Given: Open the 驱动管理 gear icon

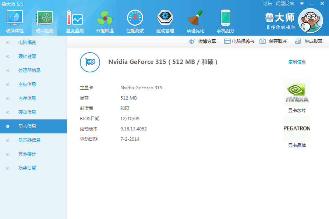Looking at the screenshot, I should point(165,18).
